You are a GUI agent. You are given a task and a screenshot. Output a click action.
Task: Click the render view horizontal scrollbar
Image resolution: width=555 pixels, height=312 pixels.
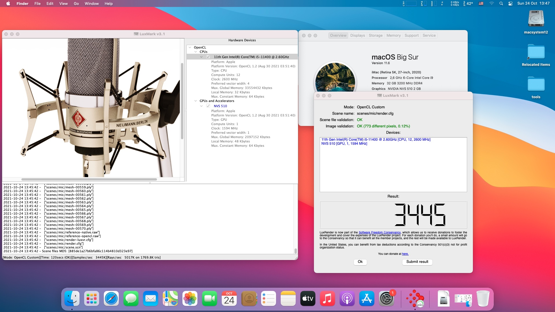[x=89, y=179]
